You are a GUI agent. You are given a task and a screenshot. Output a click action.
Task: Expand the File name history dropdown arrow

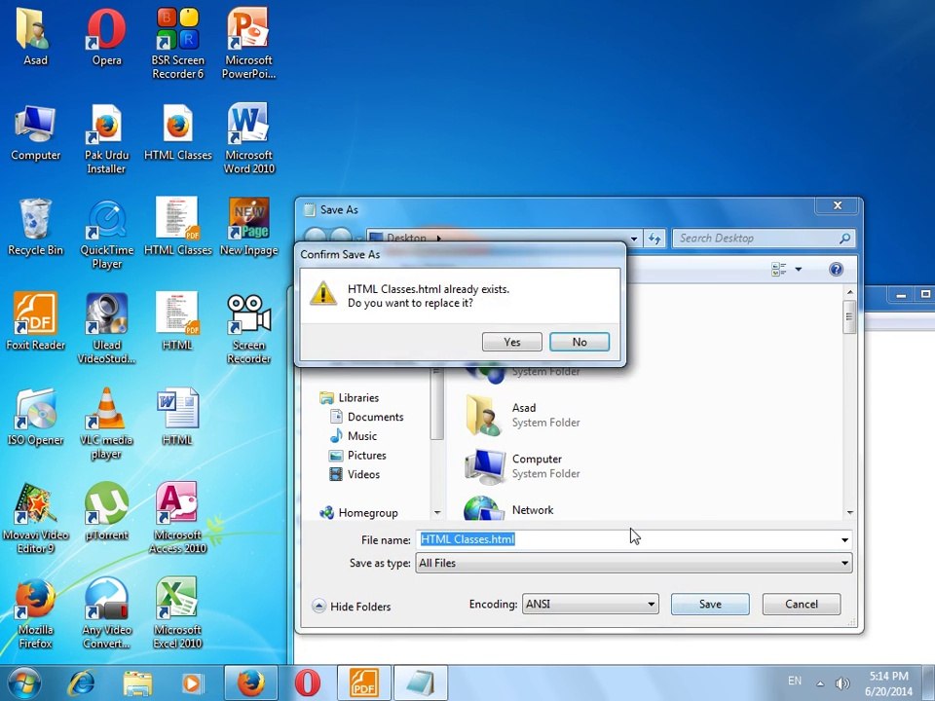coord(844,540)
